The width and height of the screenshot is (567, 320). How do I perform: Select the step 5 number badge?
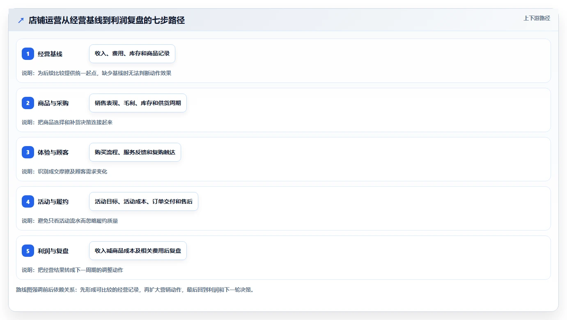click(28, 251)
